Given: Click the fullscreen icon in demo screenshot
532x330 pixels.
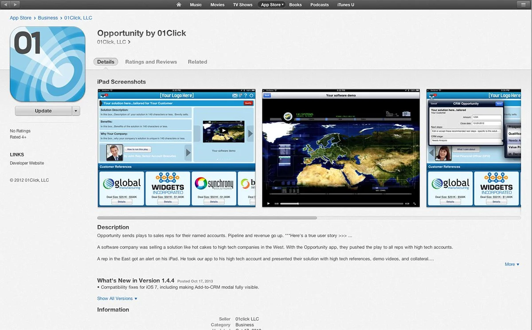Looking at the screenshot, I should click(x=415, y=203).
